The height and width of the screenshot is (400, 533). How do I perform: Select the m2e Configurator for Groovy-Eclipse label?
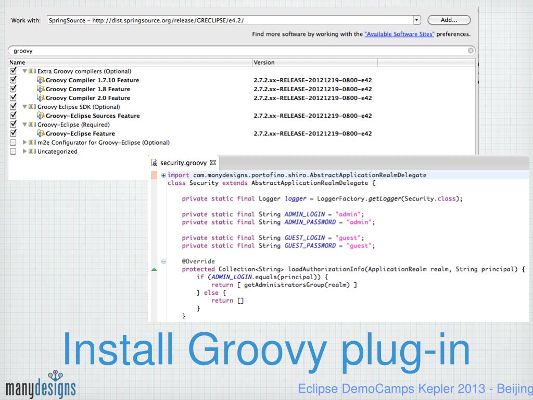pyautogui.click(x=104, y=142)
